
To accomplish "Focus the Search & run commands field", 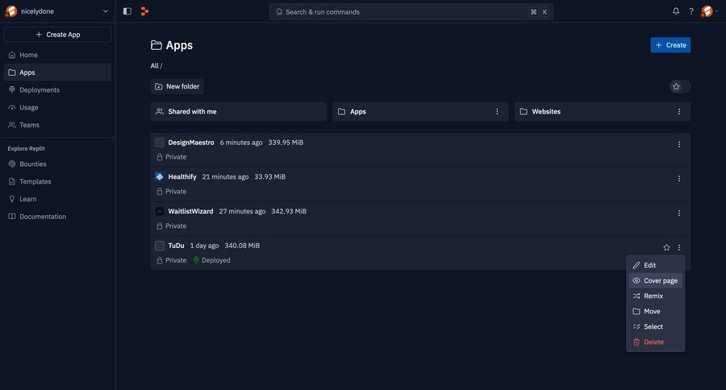I will click(411, 12).
